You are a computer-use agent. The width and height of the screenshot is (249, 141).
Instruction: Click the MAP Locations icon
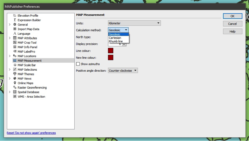tap(15, 56)
